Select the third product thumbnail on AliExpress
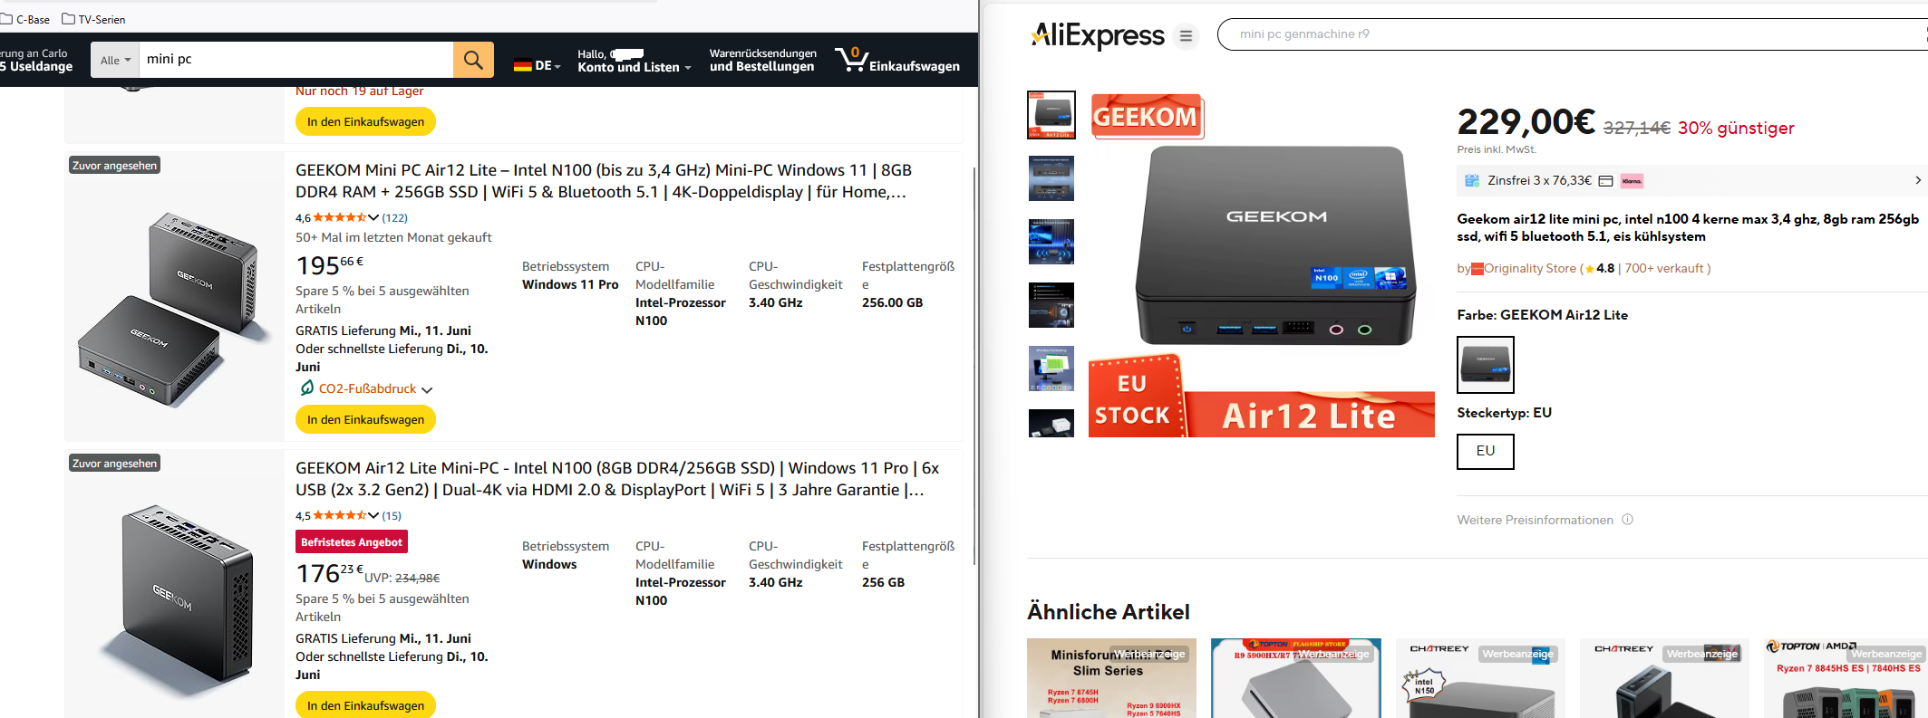This screenshot has width=1928, height=718. click(1051, 242)
